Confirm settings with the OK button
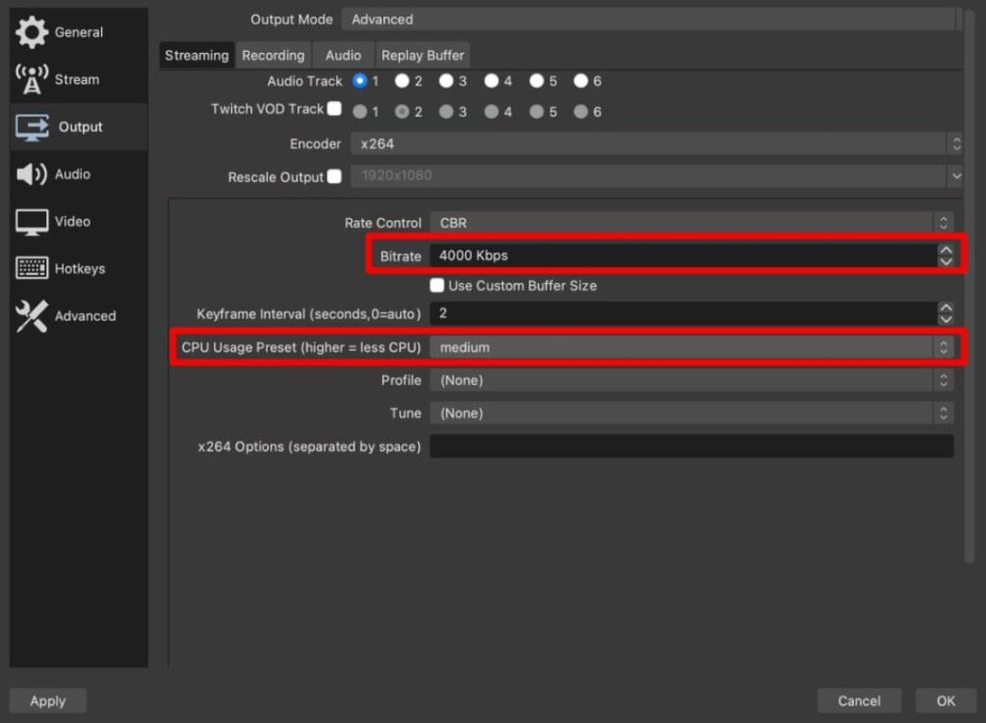Viewport: 986px width, 723px height. 945,701
